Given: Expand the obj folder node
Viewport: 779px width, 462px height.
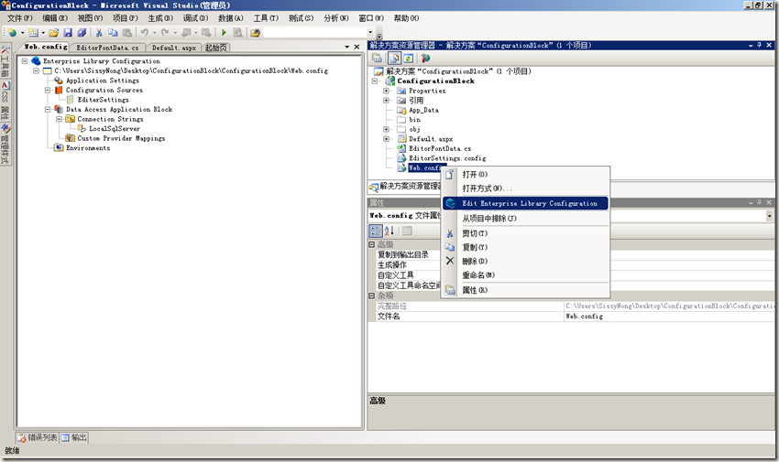Looking at the screenshot, I should pyautogui.click(x=386, y=129).
